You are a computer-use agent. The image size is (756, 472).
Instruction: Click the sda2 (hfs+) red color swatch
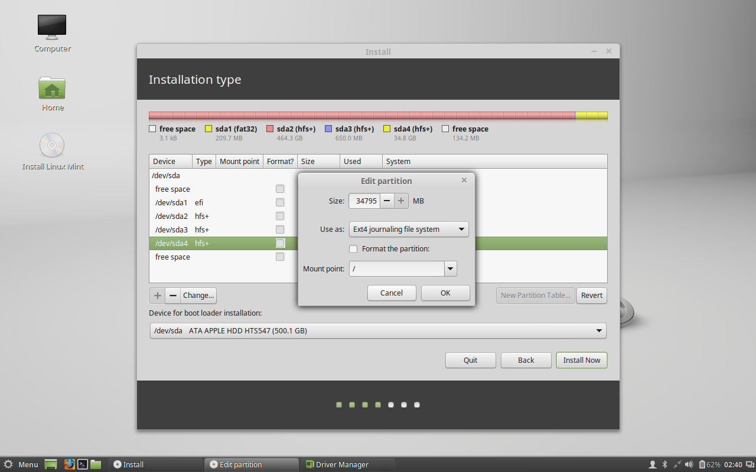270,129
